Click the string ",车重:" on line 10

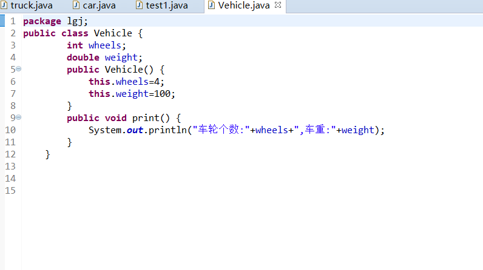pos(315,130)
